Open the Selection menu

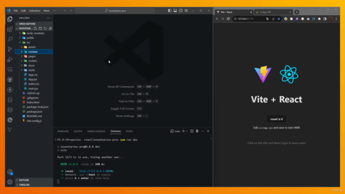34,11
